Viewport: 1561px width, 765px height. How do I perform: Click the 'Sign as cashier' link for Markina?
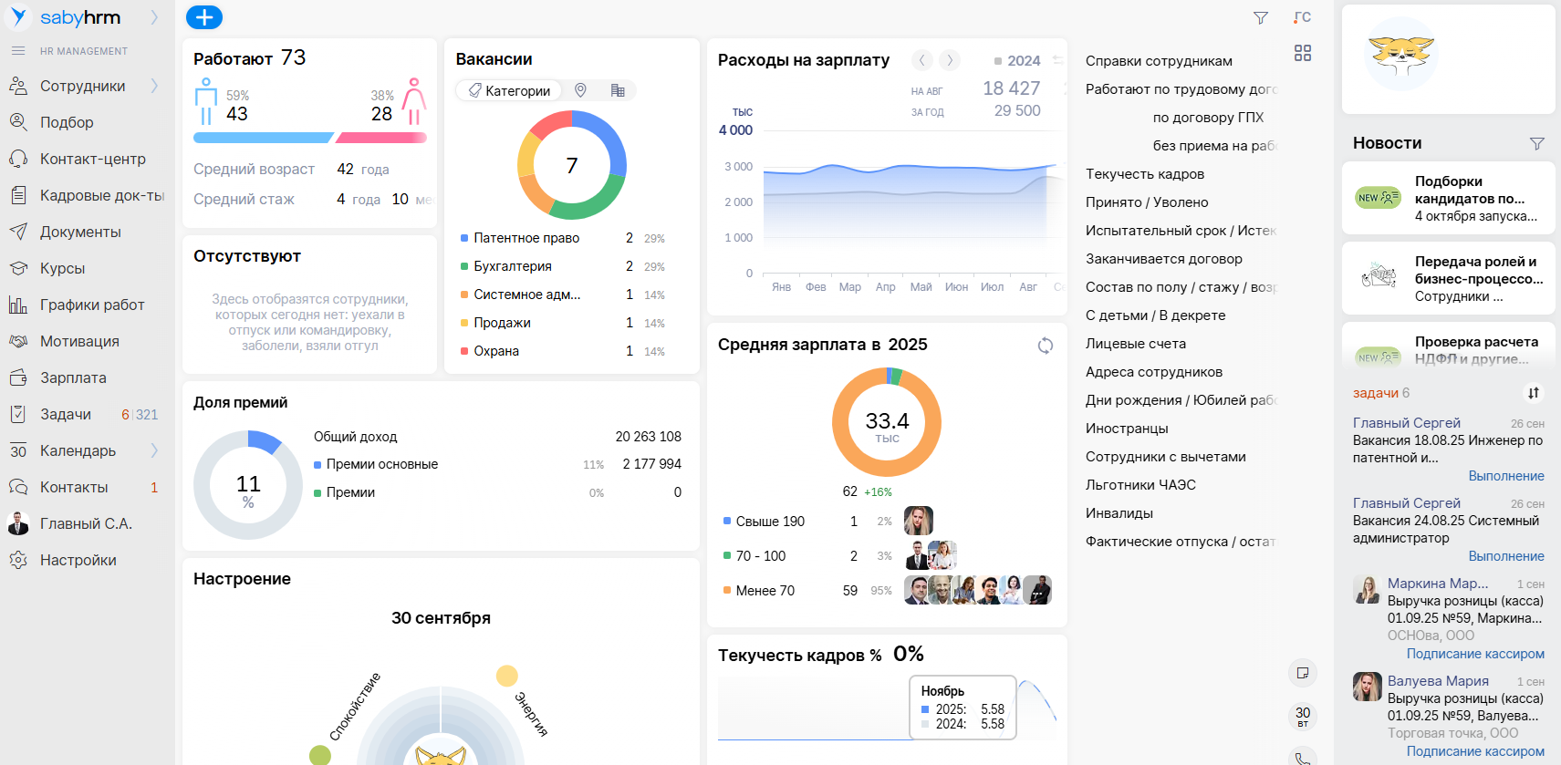[x=1475, y=654]
